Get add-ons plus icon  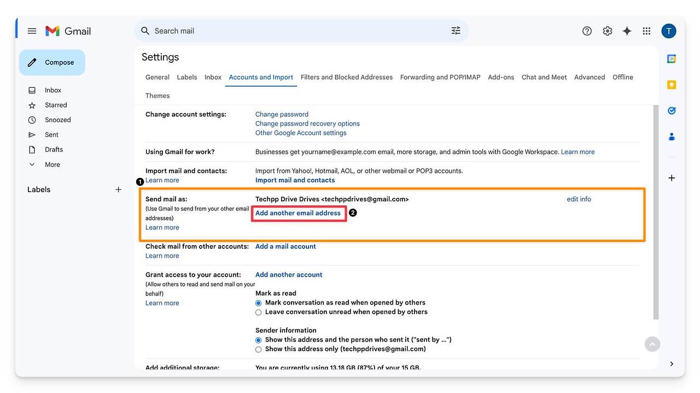[x=672, y=178]
